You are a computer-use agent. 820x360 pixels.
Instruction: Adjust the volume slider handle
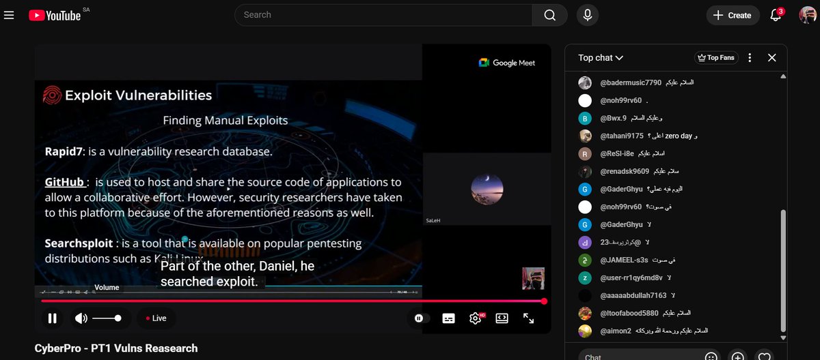pyautogui.click(x=118, y=318)
